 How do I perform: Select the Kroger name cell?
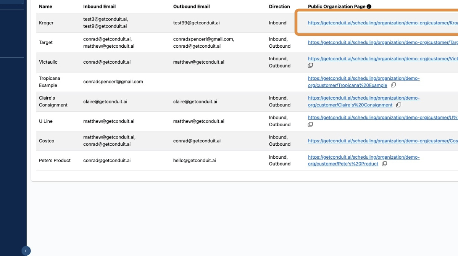tap(46, 23)
